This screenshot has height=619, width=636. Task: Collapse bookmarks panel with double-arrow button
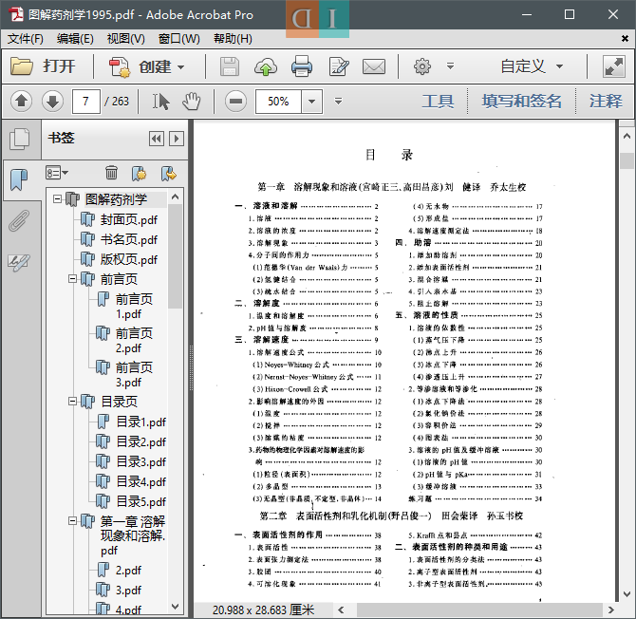157,139
